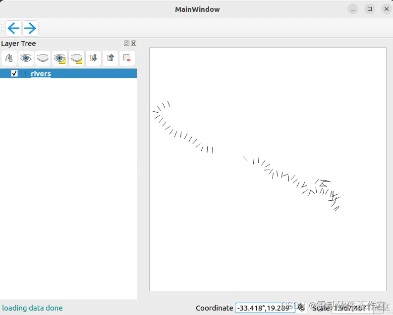Screen dimensions: 393x315
Task: Uncheck the rivers layer visibility checkbox
Action: click(x=14, y=74)
